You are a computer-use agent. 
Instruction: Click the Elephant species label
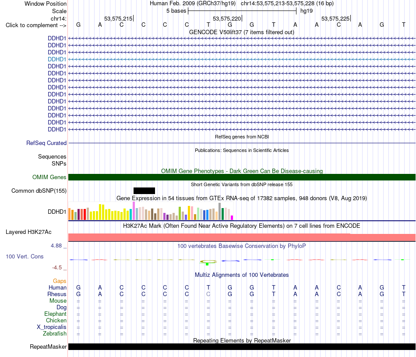[x=55, y=314]
